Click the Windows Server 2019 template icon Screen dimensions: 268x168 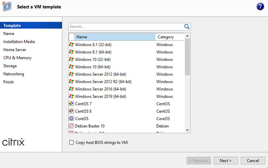tap(71, 96)
